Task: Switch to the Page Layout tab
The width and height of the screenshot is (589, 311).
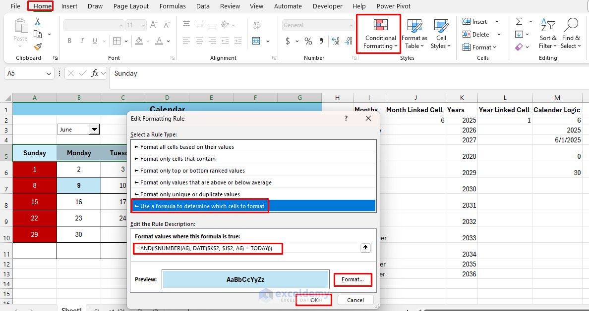Action: pos(131,6)
